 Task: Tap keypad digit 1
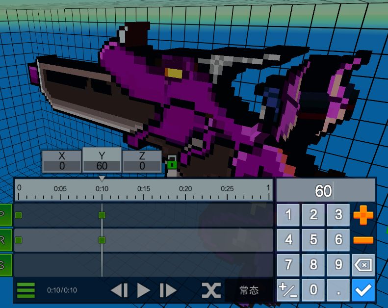pos(288,215)
